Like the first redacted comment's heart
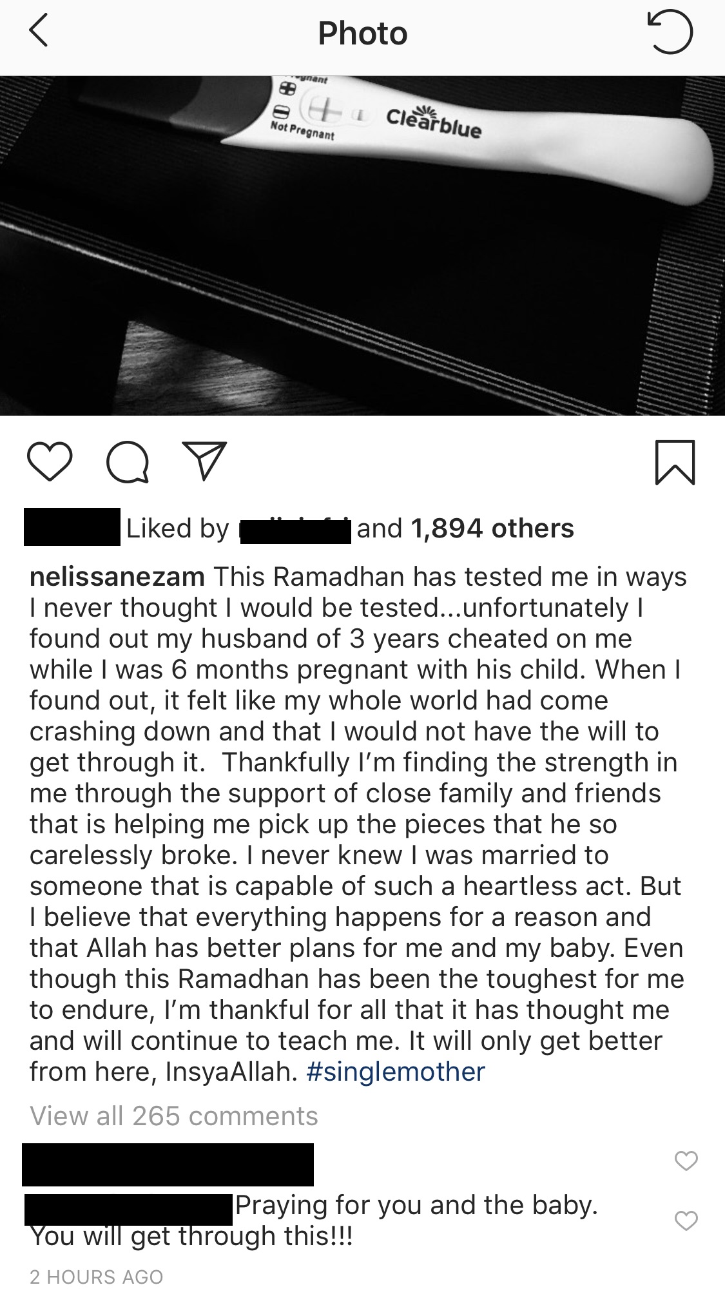The image size is (725, 1305). [686, 1161]
